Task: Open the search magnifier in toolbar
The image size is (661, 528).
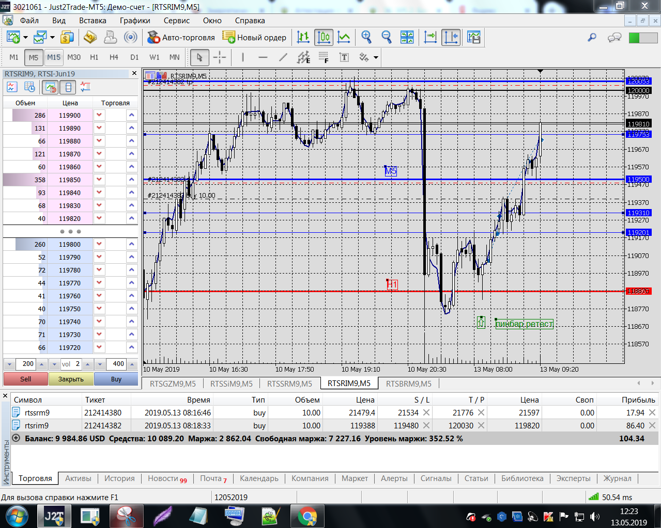Action: 592,37
